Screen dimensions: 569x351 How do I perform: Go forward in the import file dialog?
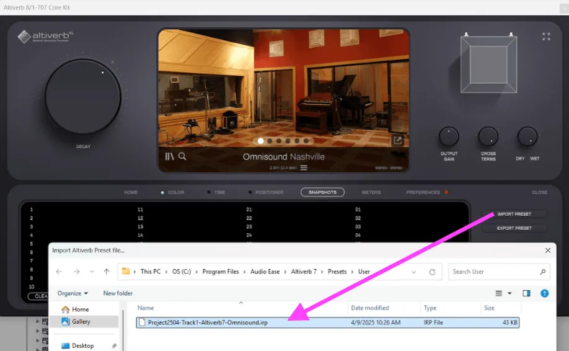click(76, 272)
